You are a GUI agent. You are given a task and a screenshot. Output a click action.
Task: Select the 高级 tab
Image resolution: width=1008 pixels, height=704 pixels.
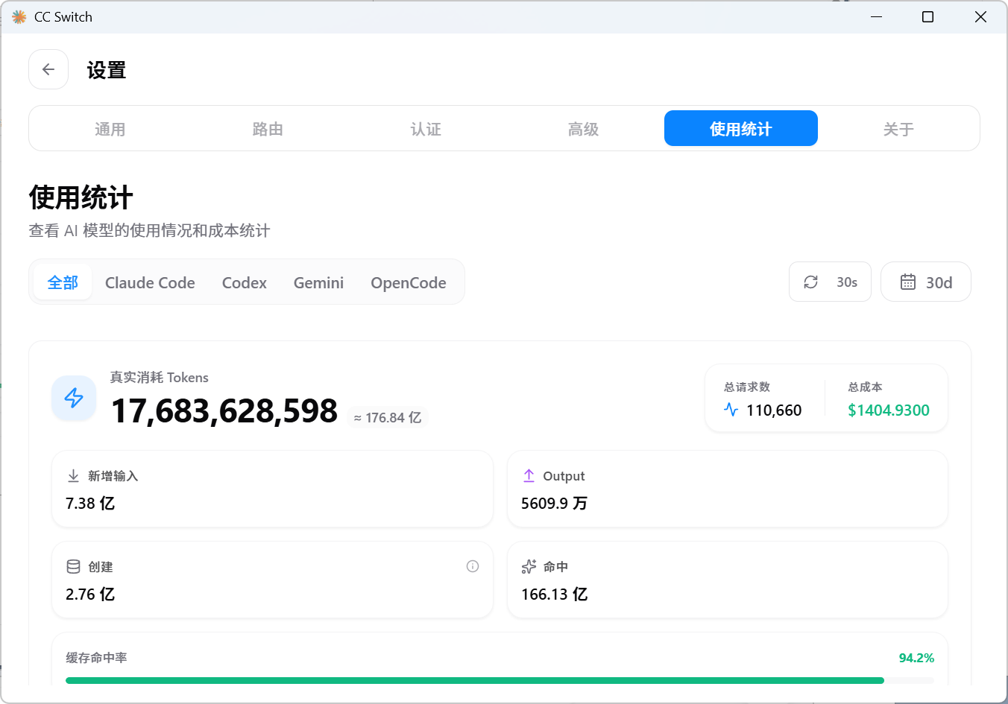click(x=583, y=129)
